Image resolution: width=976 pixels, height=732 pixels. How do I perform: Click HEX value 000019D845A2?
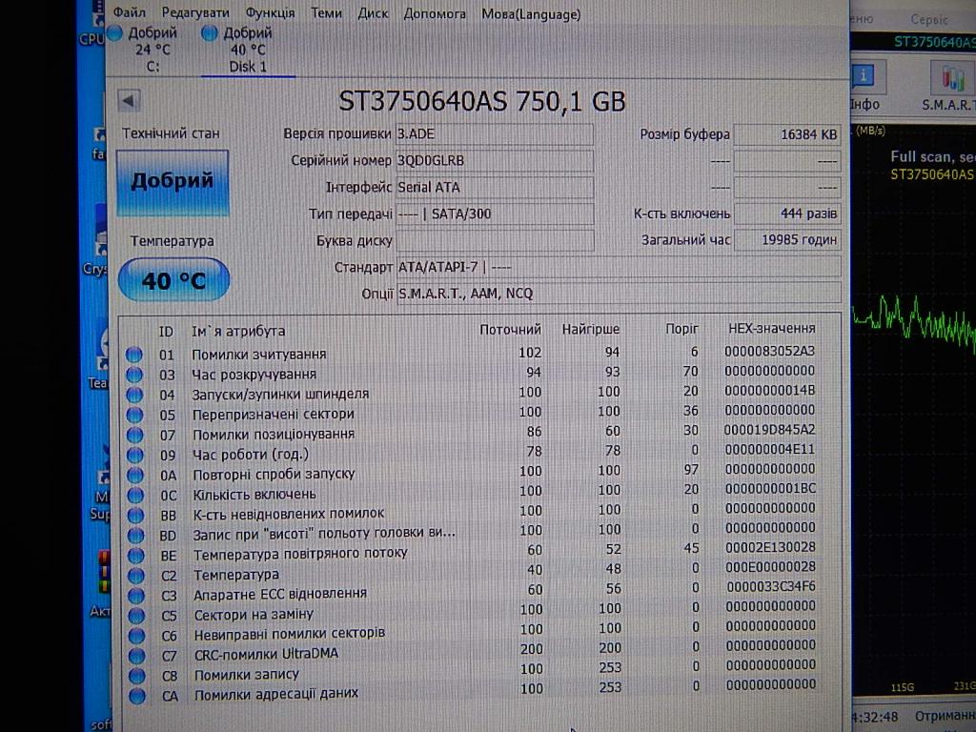tap(770, 430)
